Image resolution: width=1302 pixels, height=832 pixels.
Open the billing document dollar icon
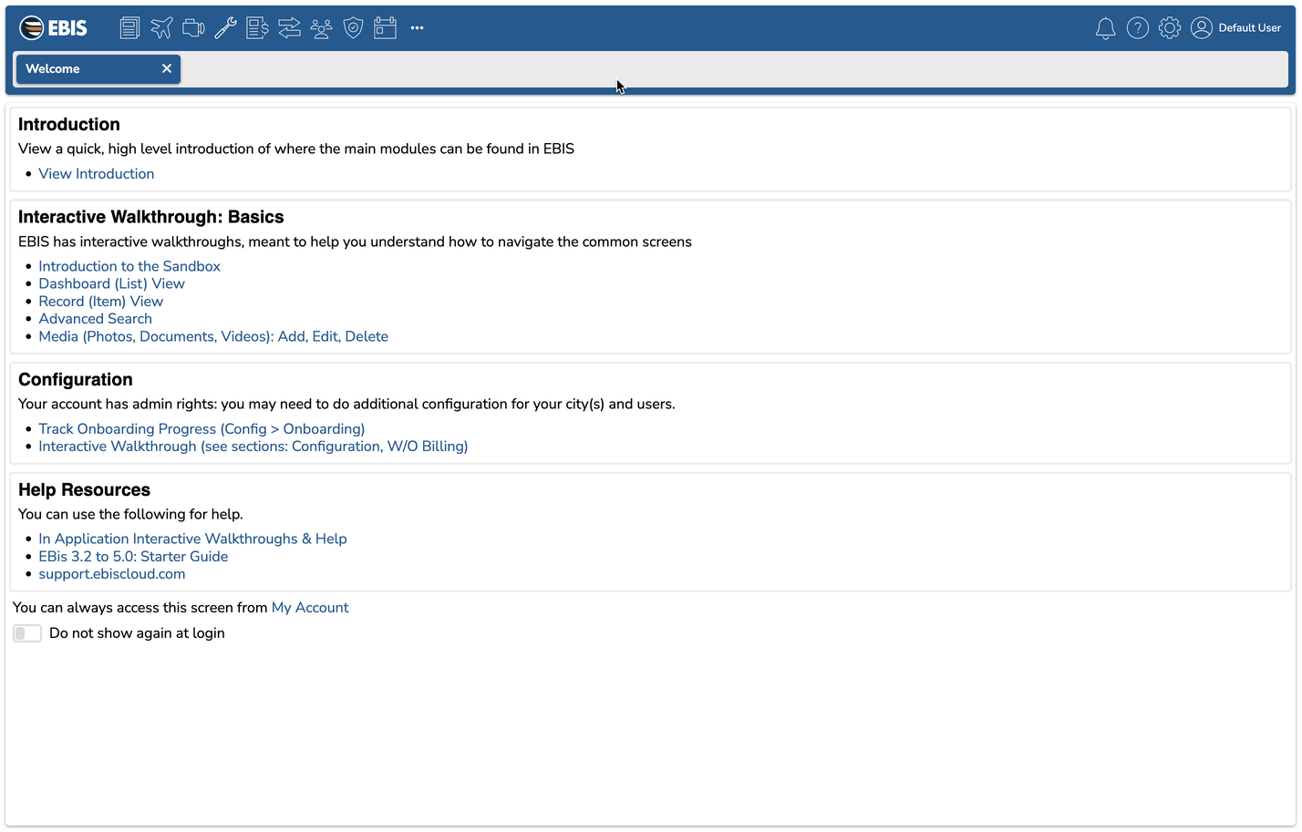[257, 28]
